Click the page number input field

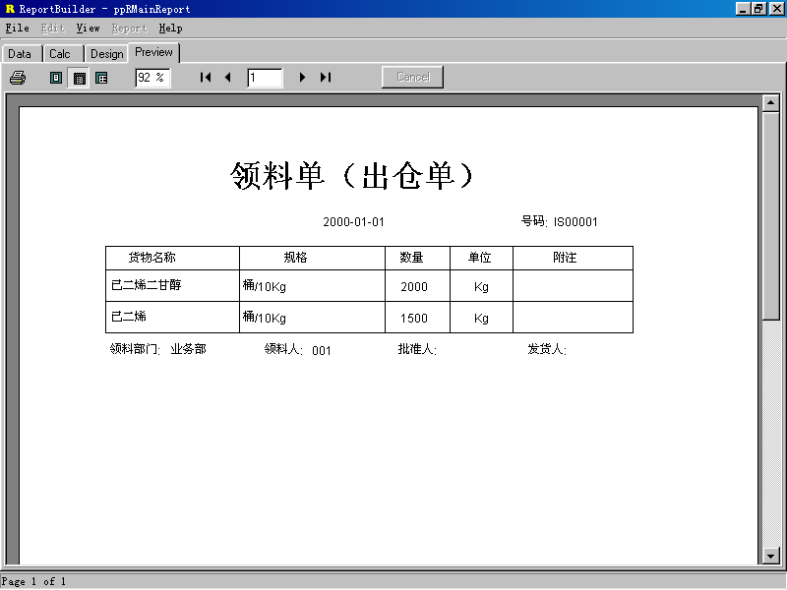265,78
